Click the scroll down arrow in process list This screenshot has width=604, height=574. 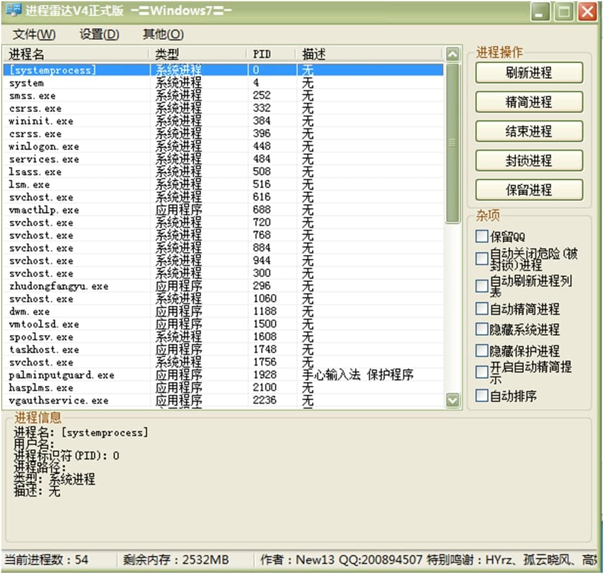(x=452, y=400)
